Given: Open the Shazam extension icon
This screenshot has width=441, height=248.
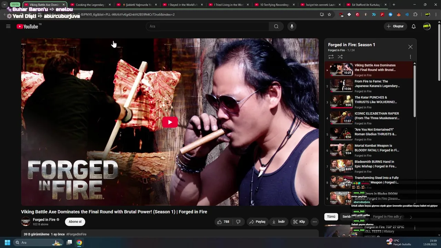Looking at the screenshot, I should tap(390, 14).
